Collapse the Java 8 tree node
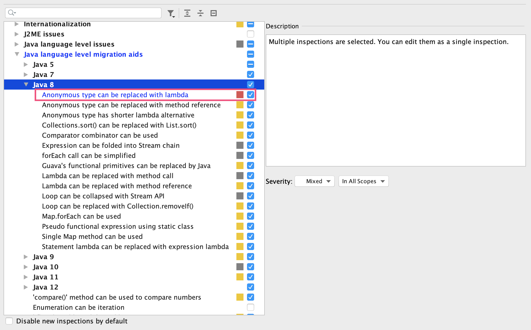This screenshot has height=330, width=531. point(26,85)
